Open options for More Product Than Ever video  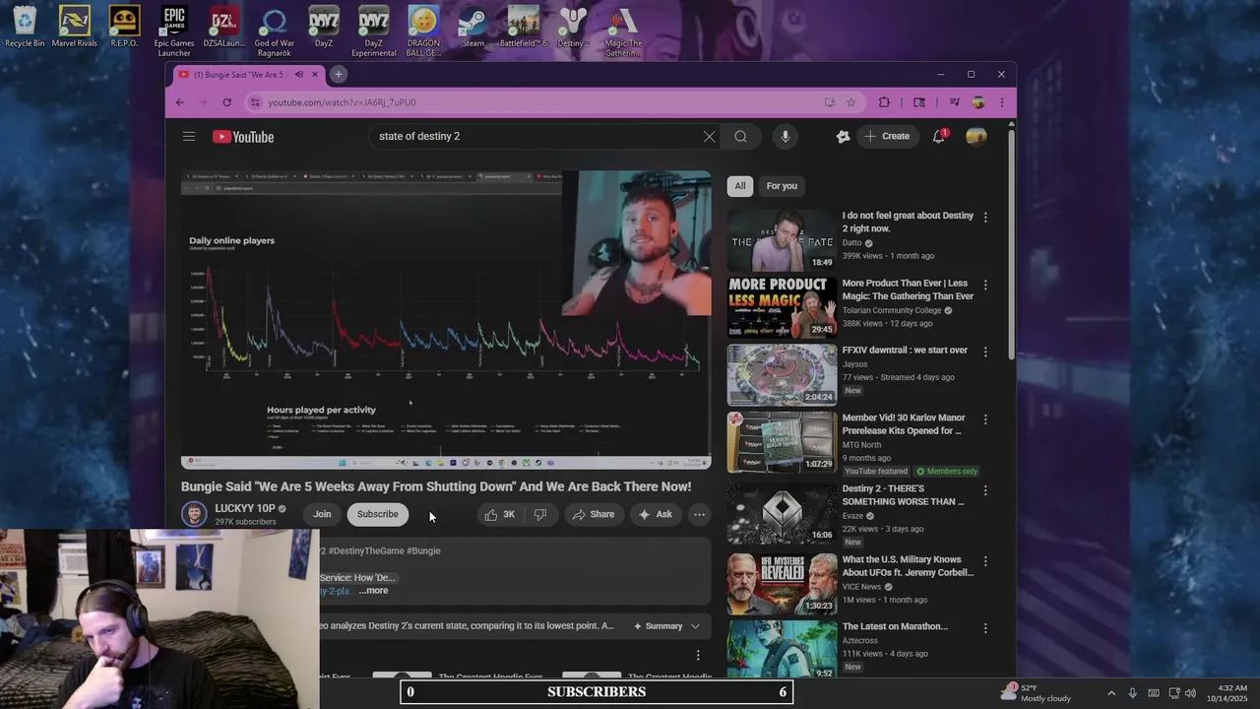(x=985, y=285)
